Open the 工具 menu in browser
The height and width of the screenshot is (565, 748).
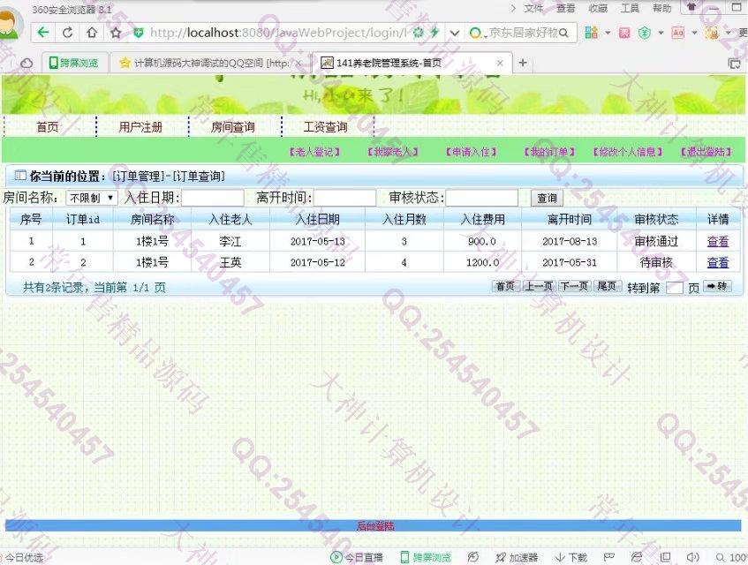coord(630,8)
